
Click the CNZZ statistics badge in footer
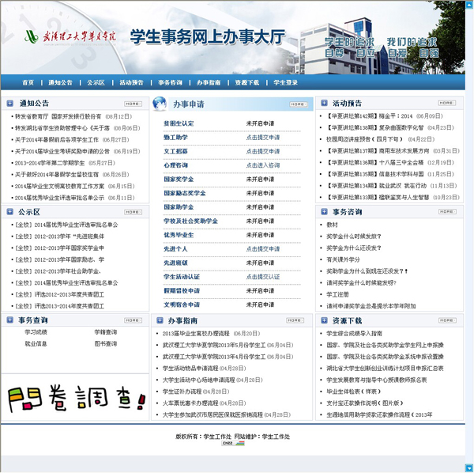click(x=232, y=445)
